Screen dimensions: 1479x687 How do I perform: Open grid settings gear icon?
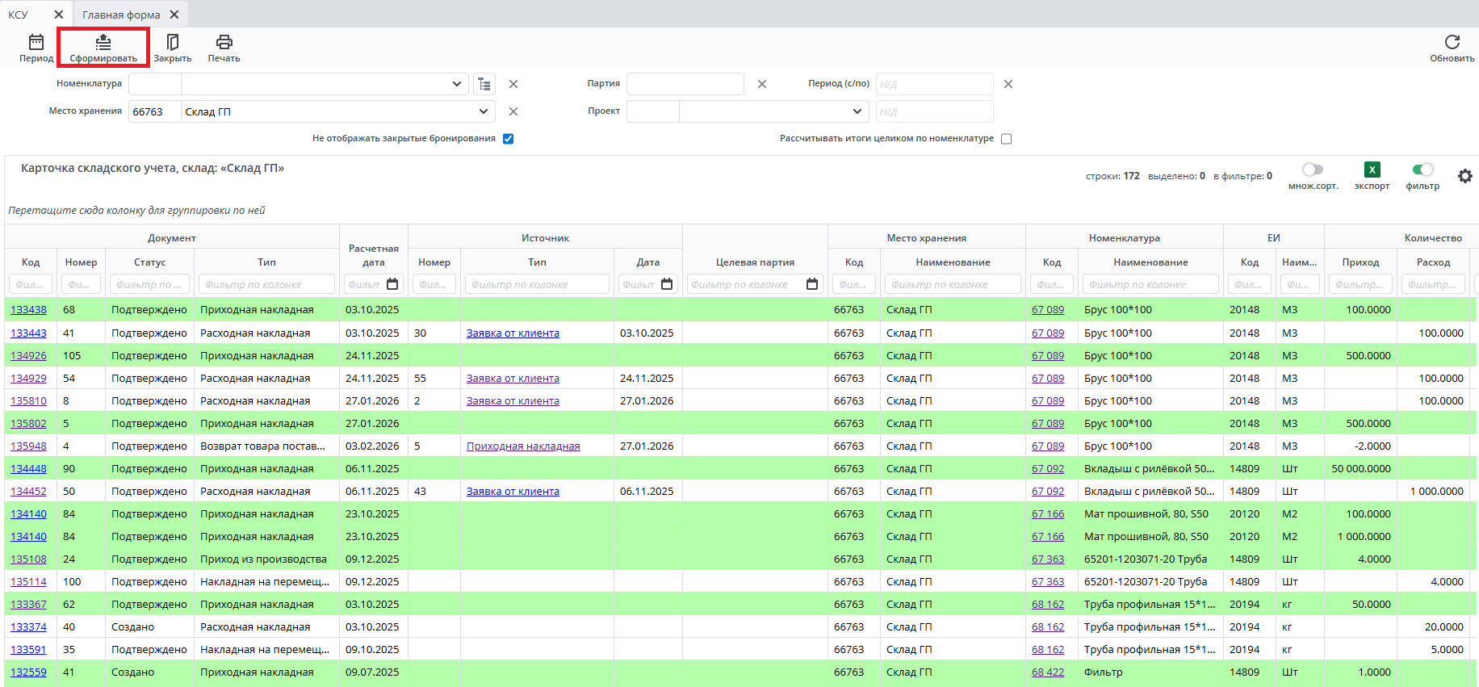click(x=1464, y=176)
